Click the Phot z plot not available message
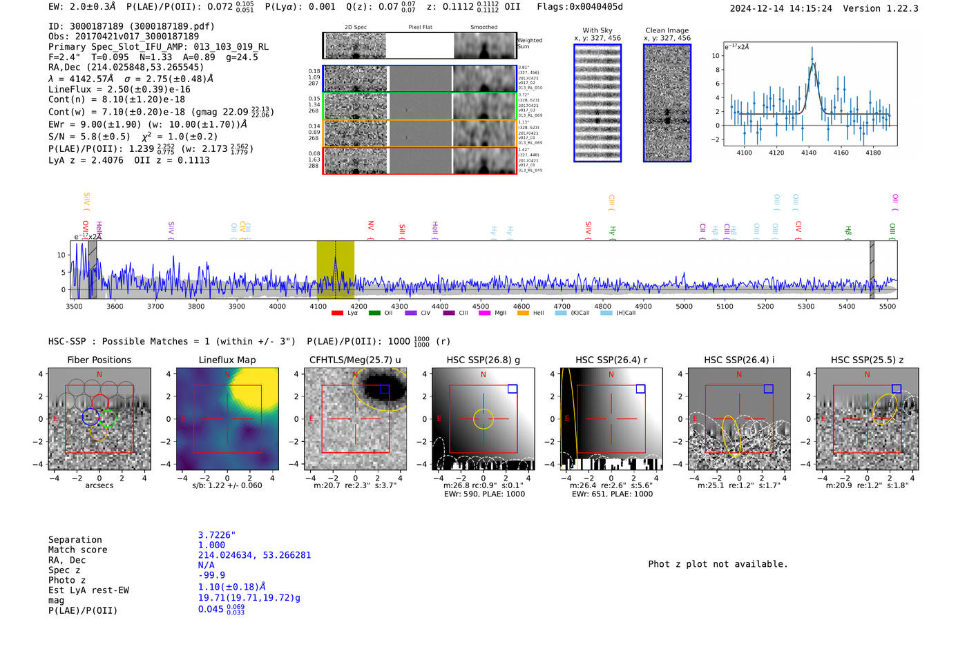 click(x=718, y=564)
